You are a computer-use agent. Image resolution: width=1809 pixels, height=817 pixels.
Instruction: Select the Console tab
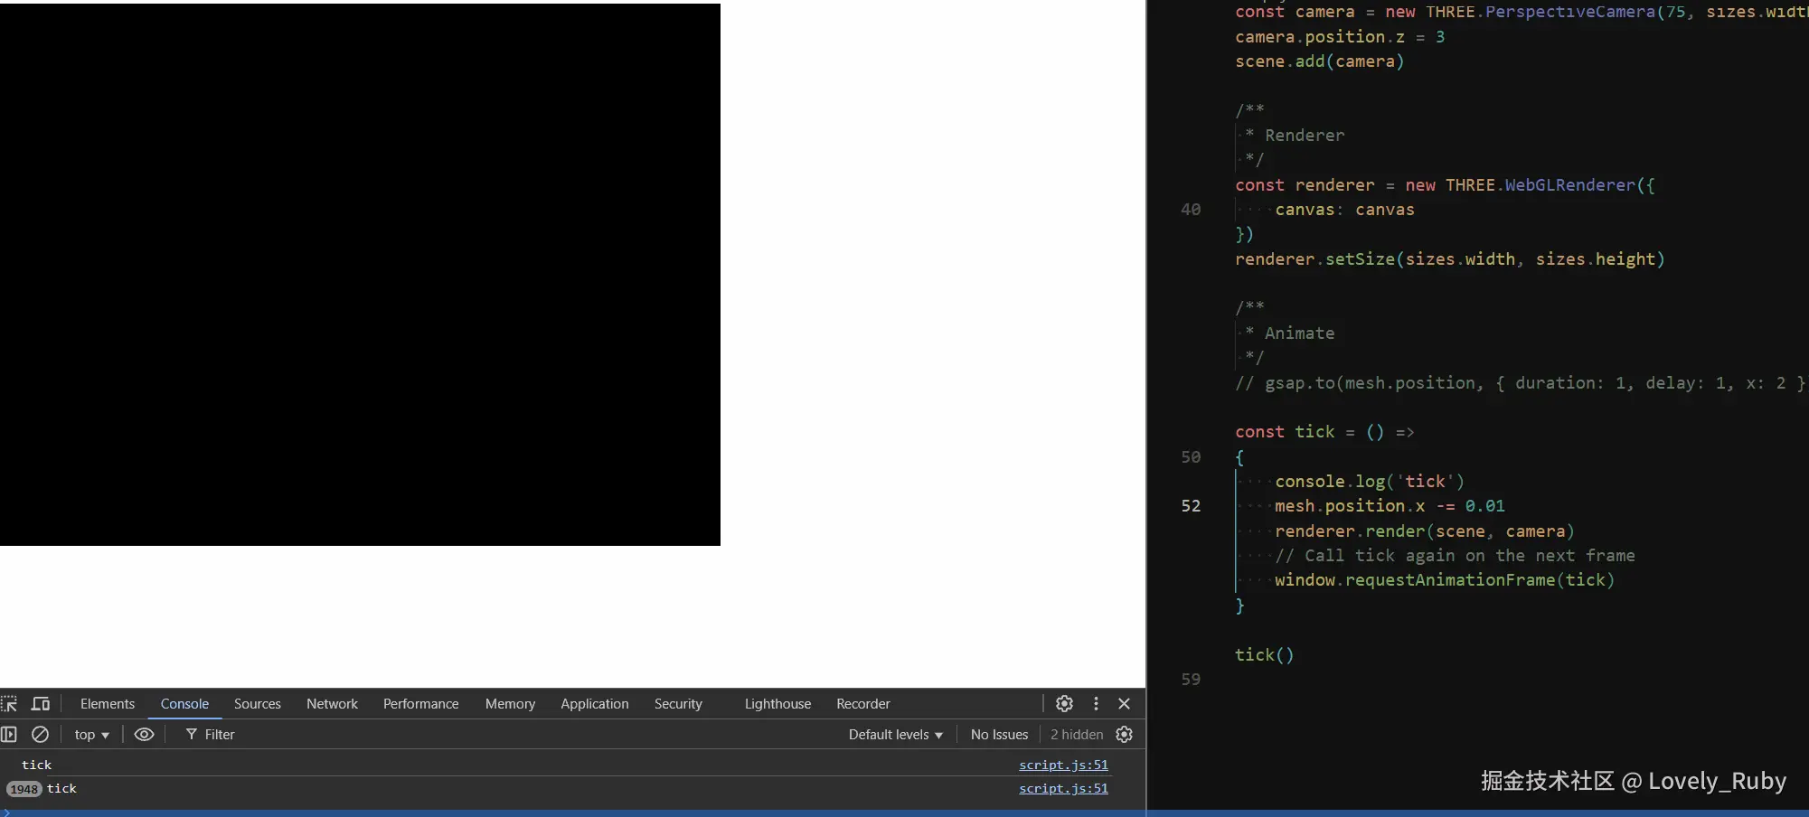pyautogui.click(x=184, y=704)
